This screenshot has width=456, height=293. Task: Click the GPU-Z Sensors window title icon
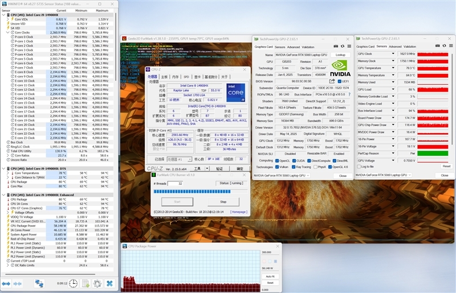(358, 38)
